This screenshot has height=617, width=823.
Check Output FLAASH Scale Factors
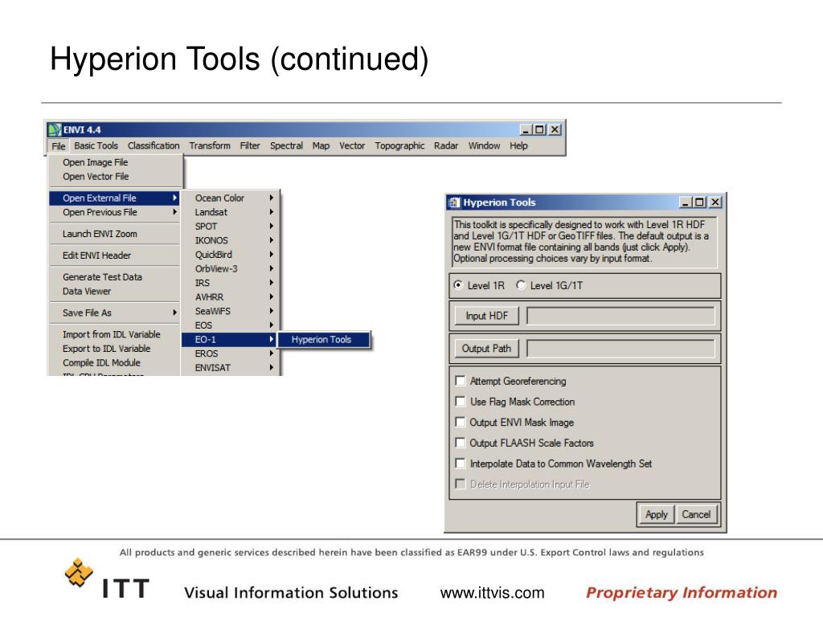461,443
